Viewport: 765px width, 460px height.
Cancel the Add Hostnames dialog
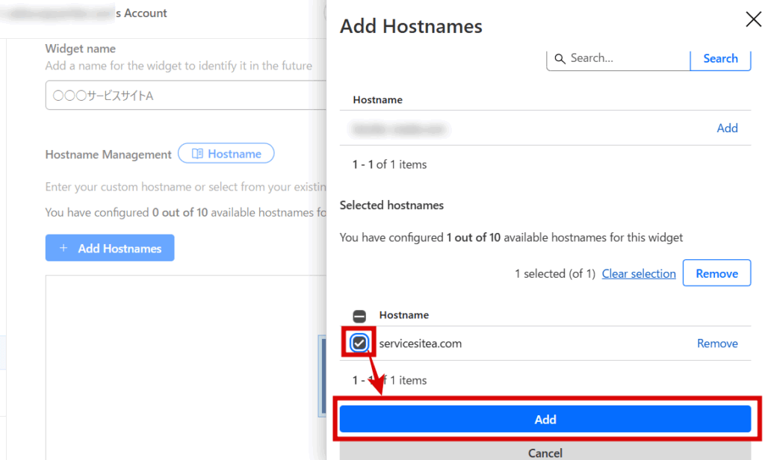(x=545, y=453)
